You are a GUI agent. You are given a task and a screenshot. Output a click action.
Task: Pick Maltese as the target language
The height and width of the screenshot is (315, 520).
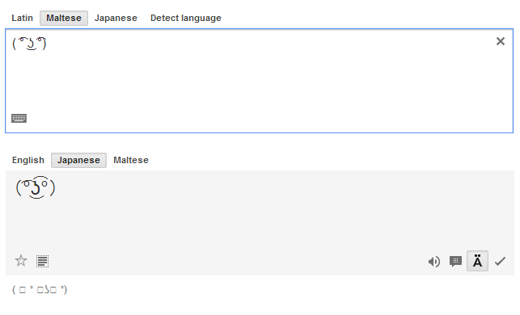131,160
